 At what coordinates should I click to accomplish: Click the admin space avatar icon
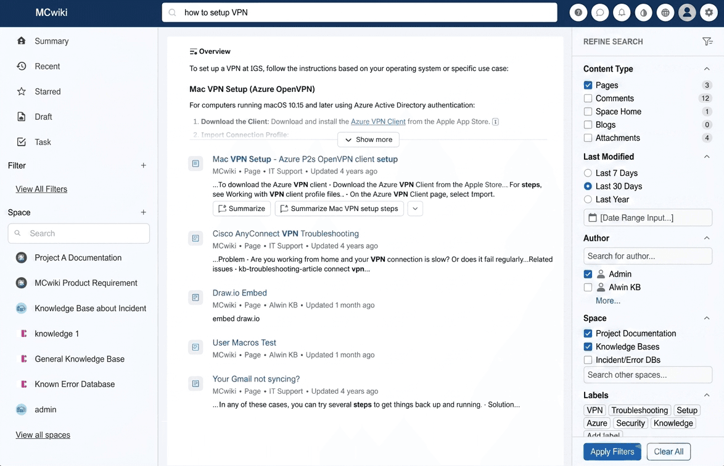coord(21,409)
